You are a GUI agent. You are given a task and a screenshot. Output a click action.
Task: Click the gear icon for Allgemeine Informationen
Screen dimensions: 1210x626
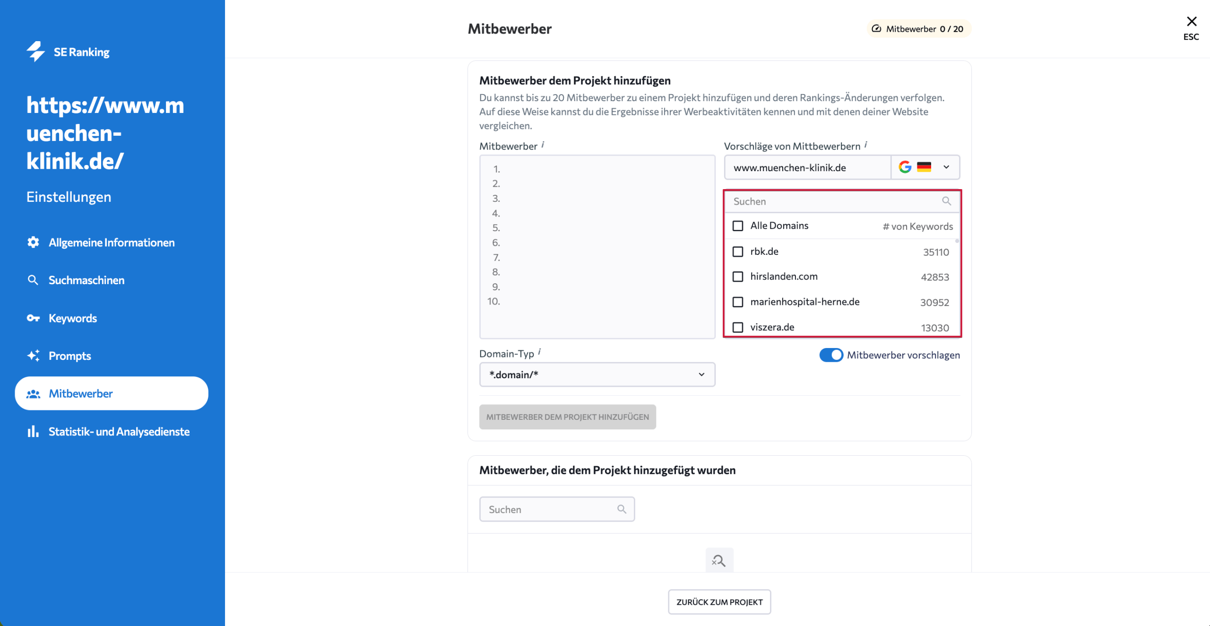pos(33,242)
